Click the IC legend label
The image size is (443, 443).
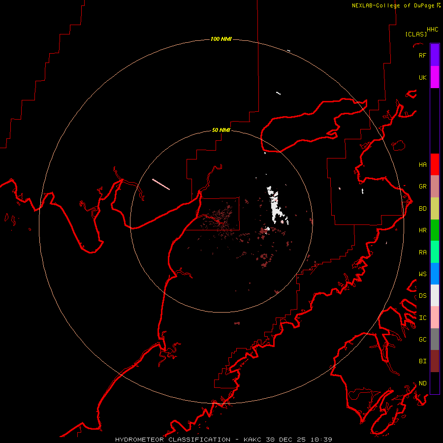click(422, 318)
